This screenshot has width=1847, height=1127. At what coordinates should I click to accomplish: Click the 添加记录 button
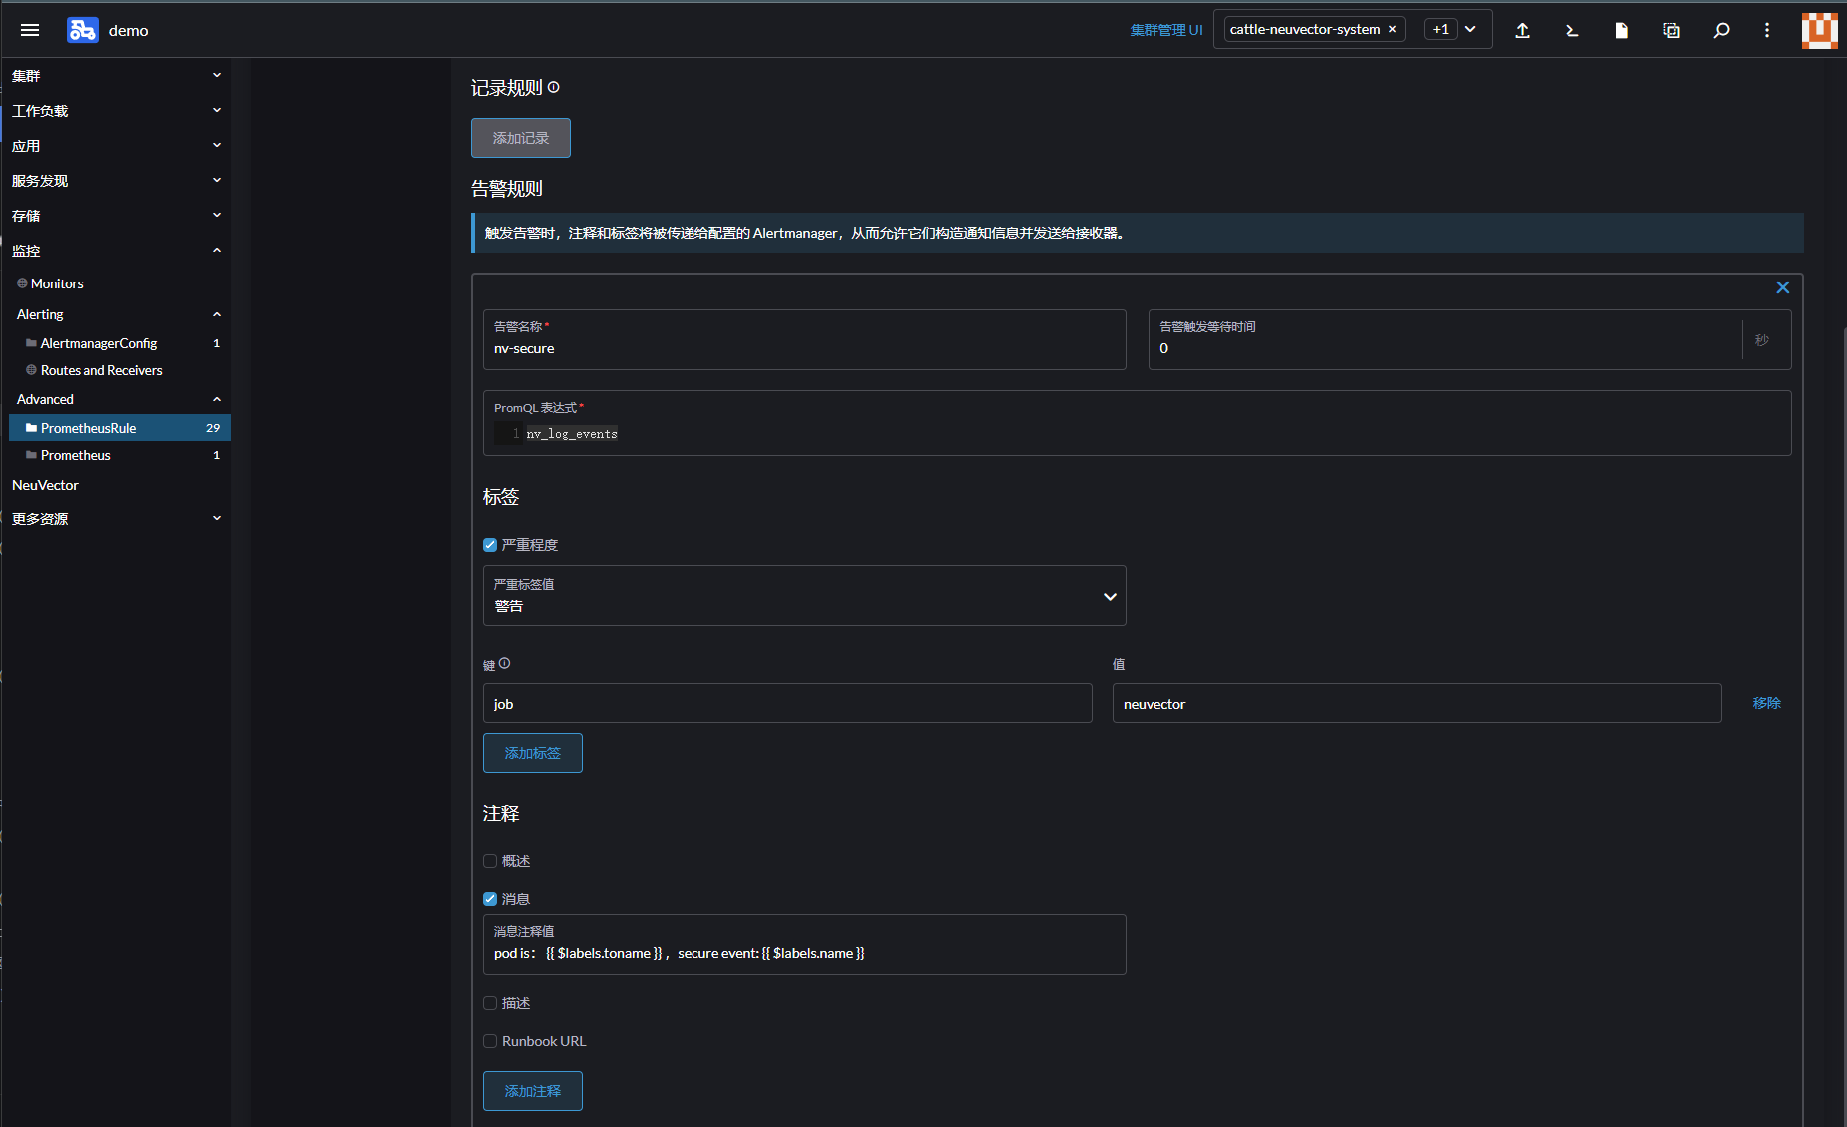(521, 138)
